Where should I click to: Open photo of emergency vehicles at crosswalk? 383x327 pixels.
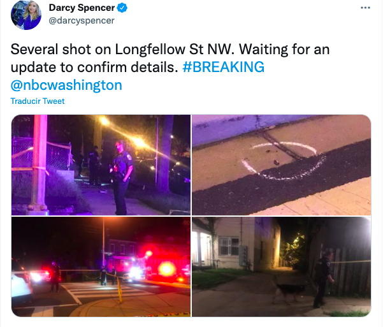[101, 266]
